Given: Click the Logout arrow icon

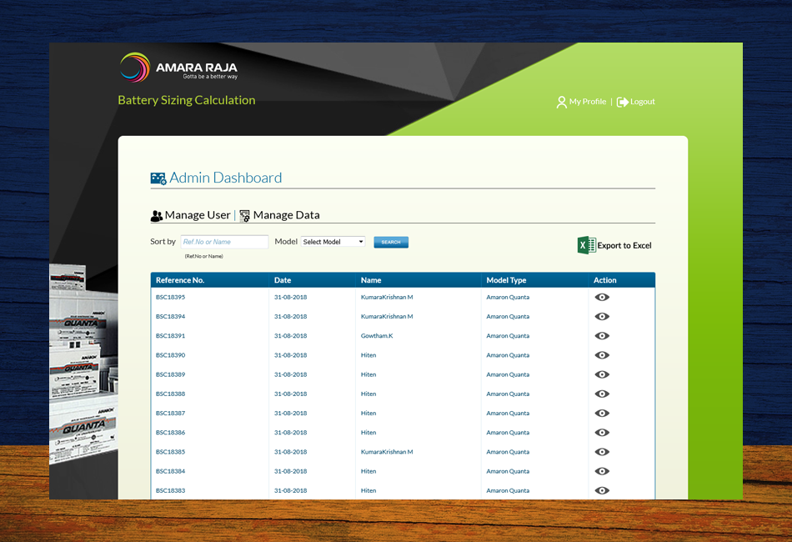Looking at the screenshot, I should [x=622, y=102].
